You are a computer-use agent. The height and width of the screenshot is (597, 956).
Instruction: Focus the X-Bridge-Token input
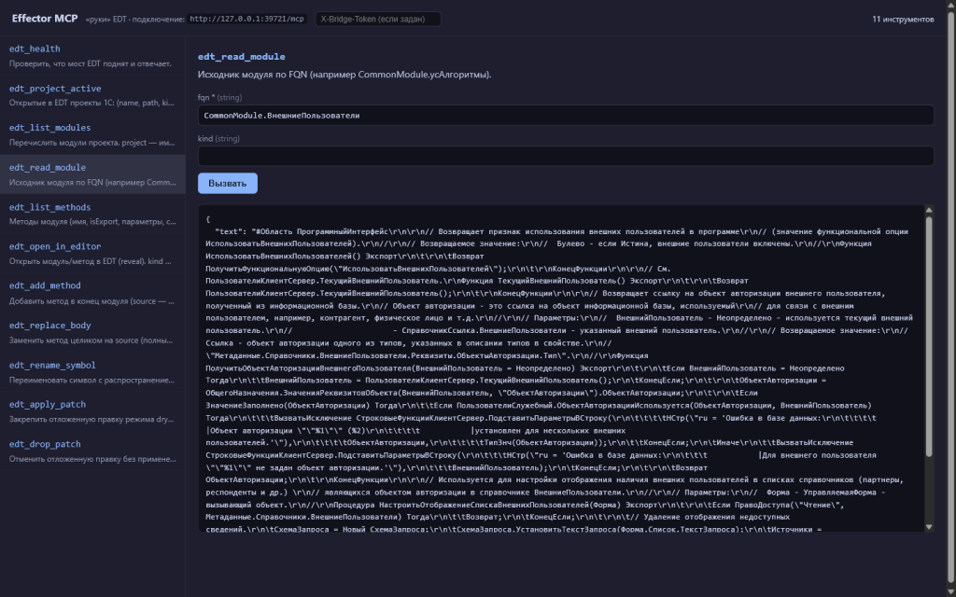378,19
